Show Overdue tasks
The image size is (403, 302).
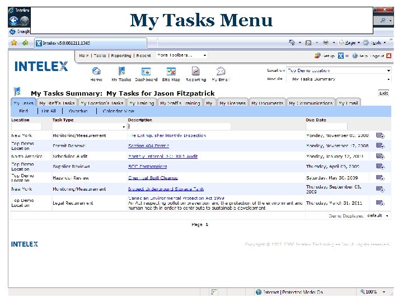[x=78, y=111]
